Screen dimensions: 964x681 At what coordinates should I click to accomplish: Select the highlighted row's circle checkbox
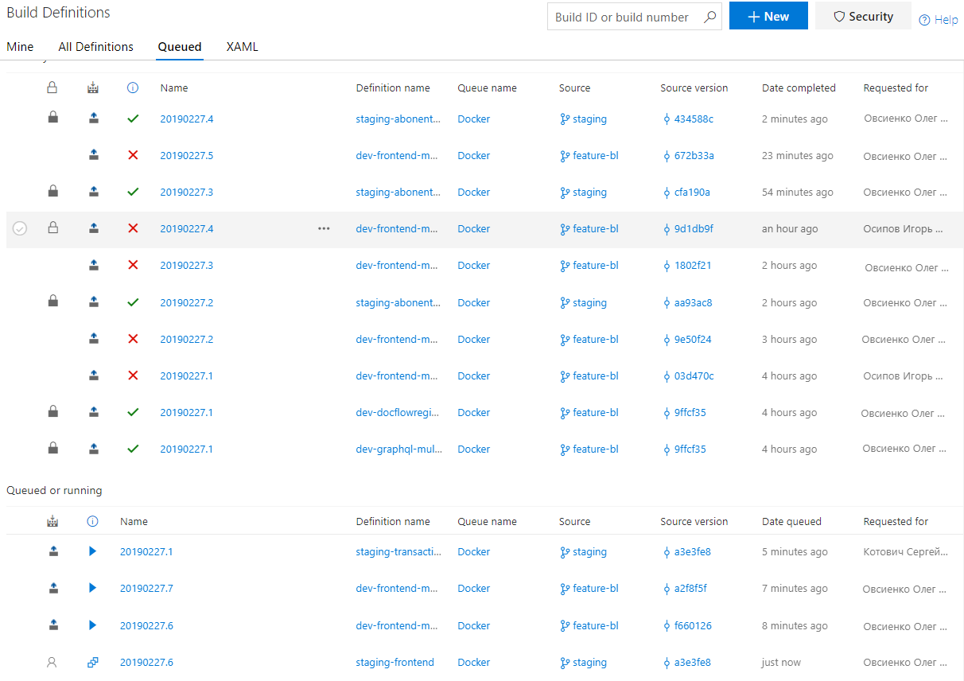point(20,228)
